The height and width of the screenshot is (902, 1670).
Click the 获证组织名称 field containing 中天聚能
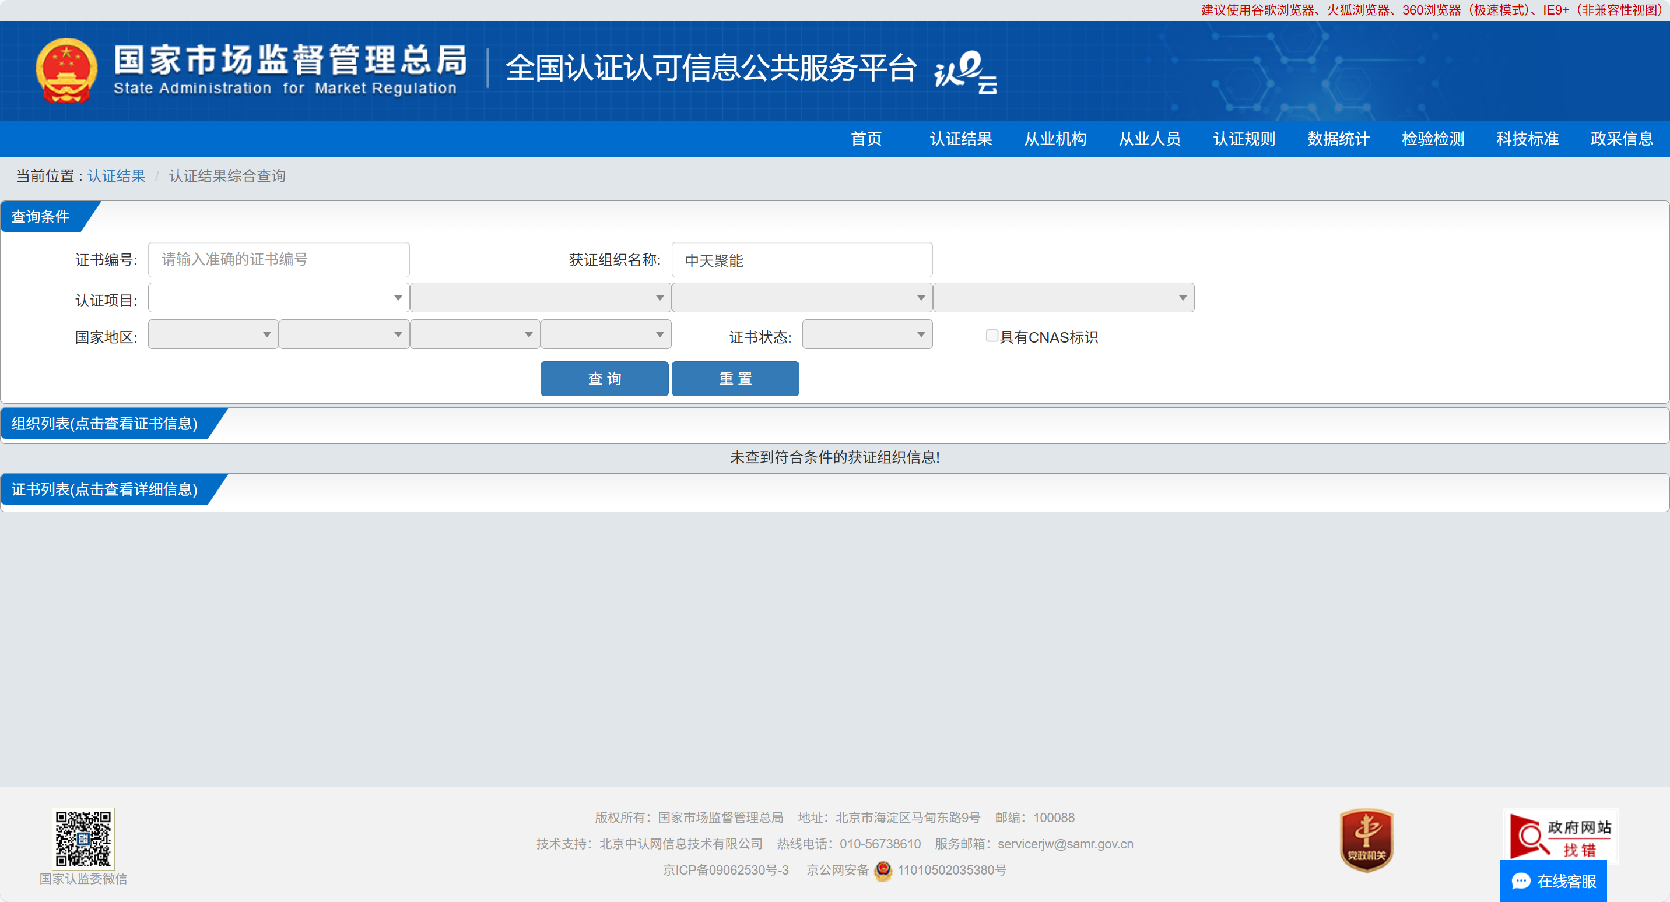[x=802, y=260]
